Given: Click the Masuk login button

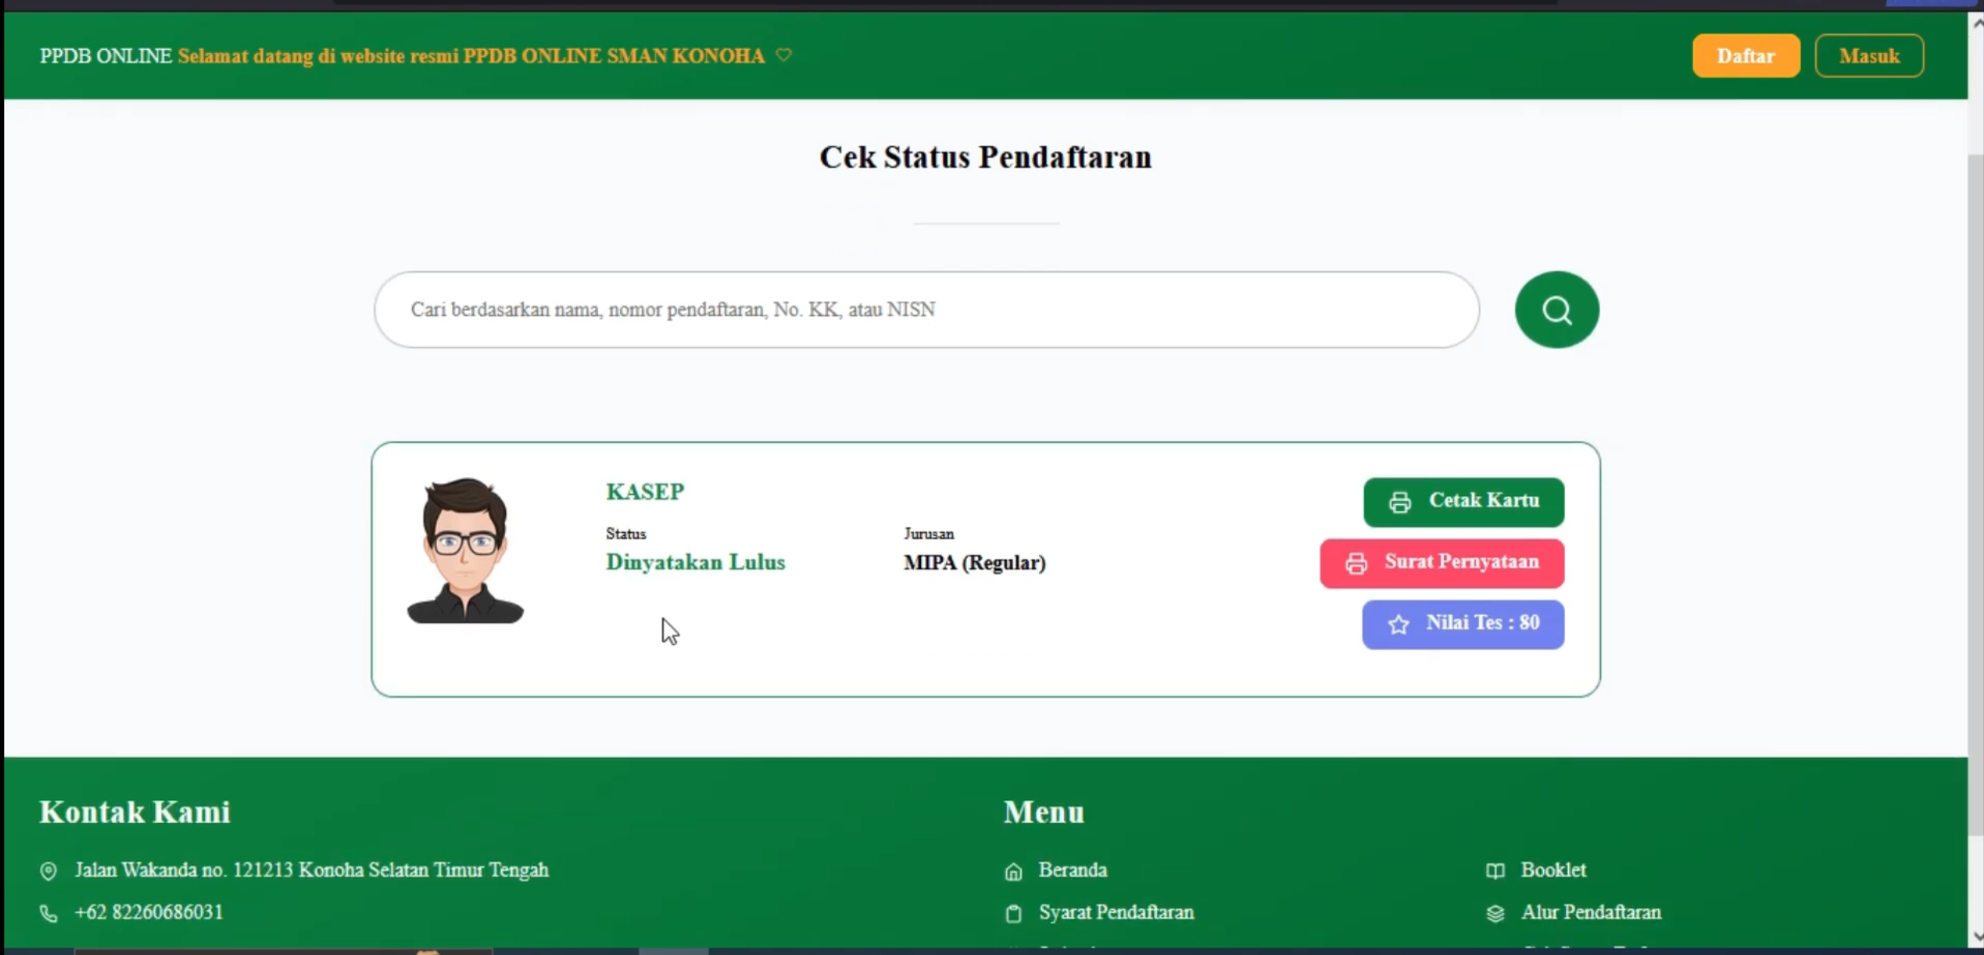Looking at the screenshot, I should click(1869, 56).
